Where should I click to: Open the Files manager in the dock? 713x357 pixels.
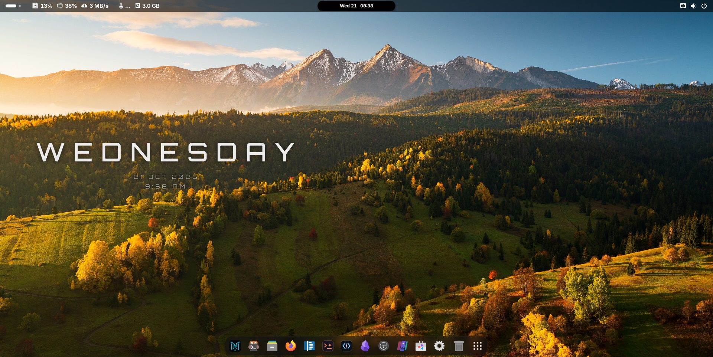272,346
